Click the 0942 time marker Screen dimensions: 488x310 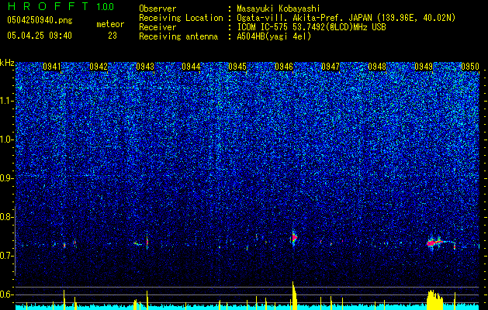pos(99,67)
